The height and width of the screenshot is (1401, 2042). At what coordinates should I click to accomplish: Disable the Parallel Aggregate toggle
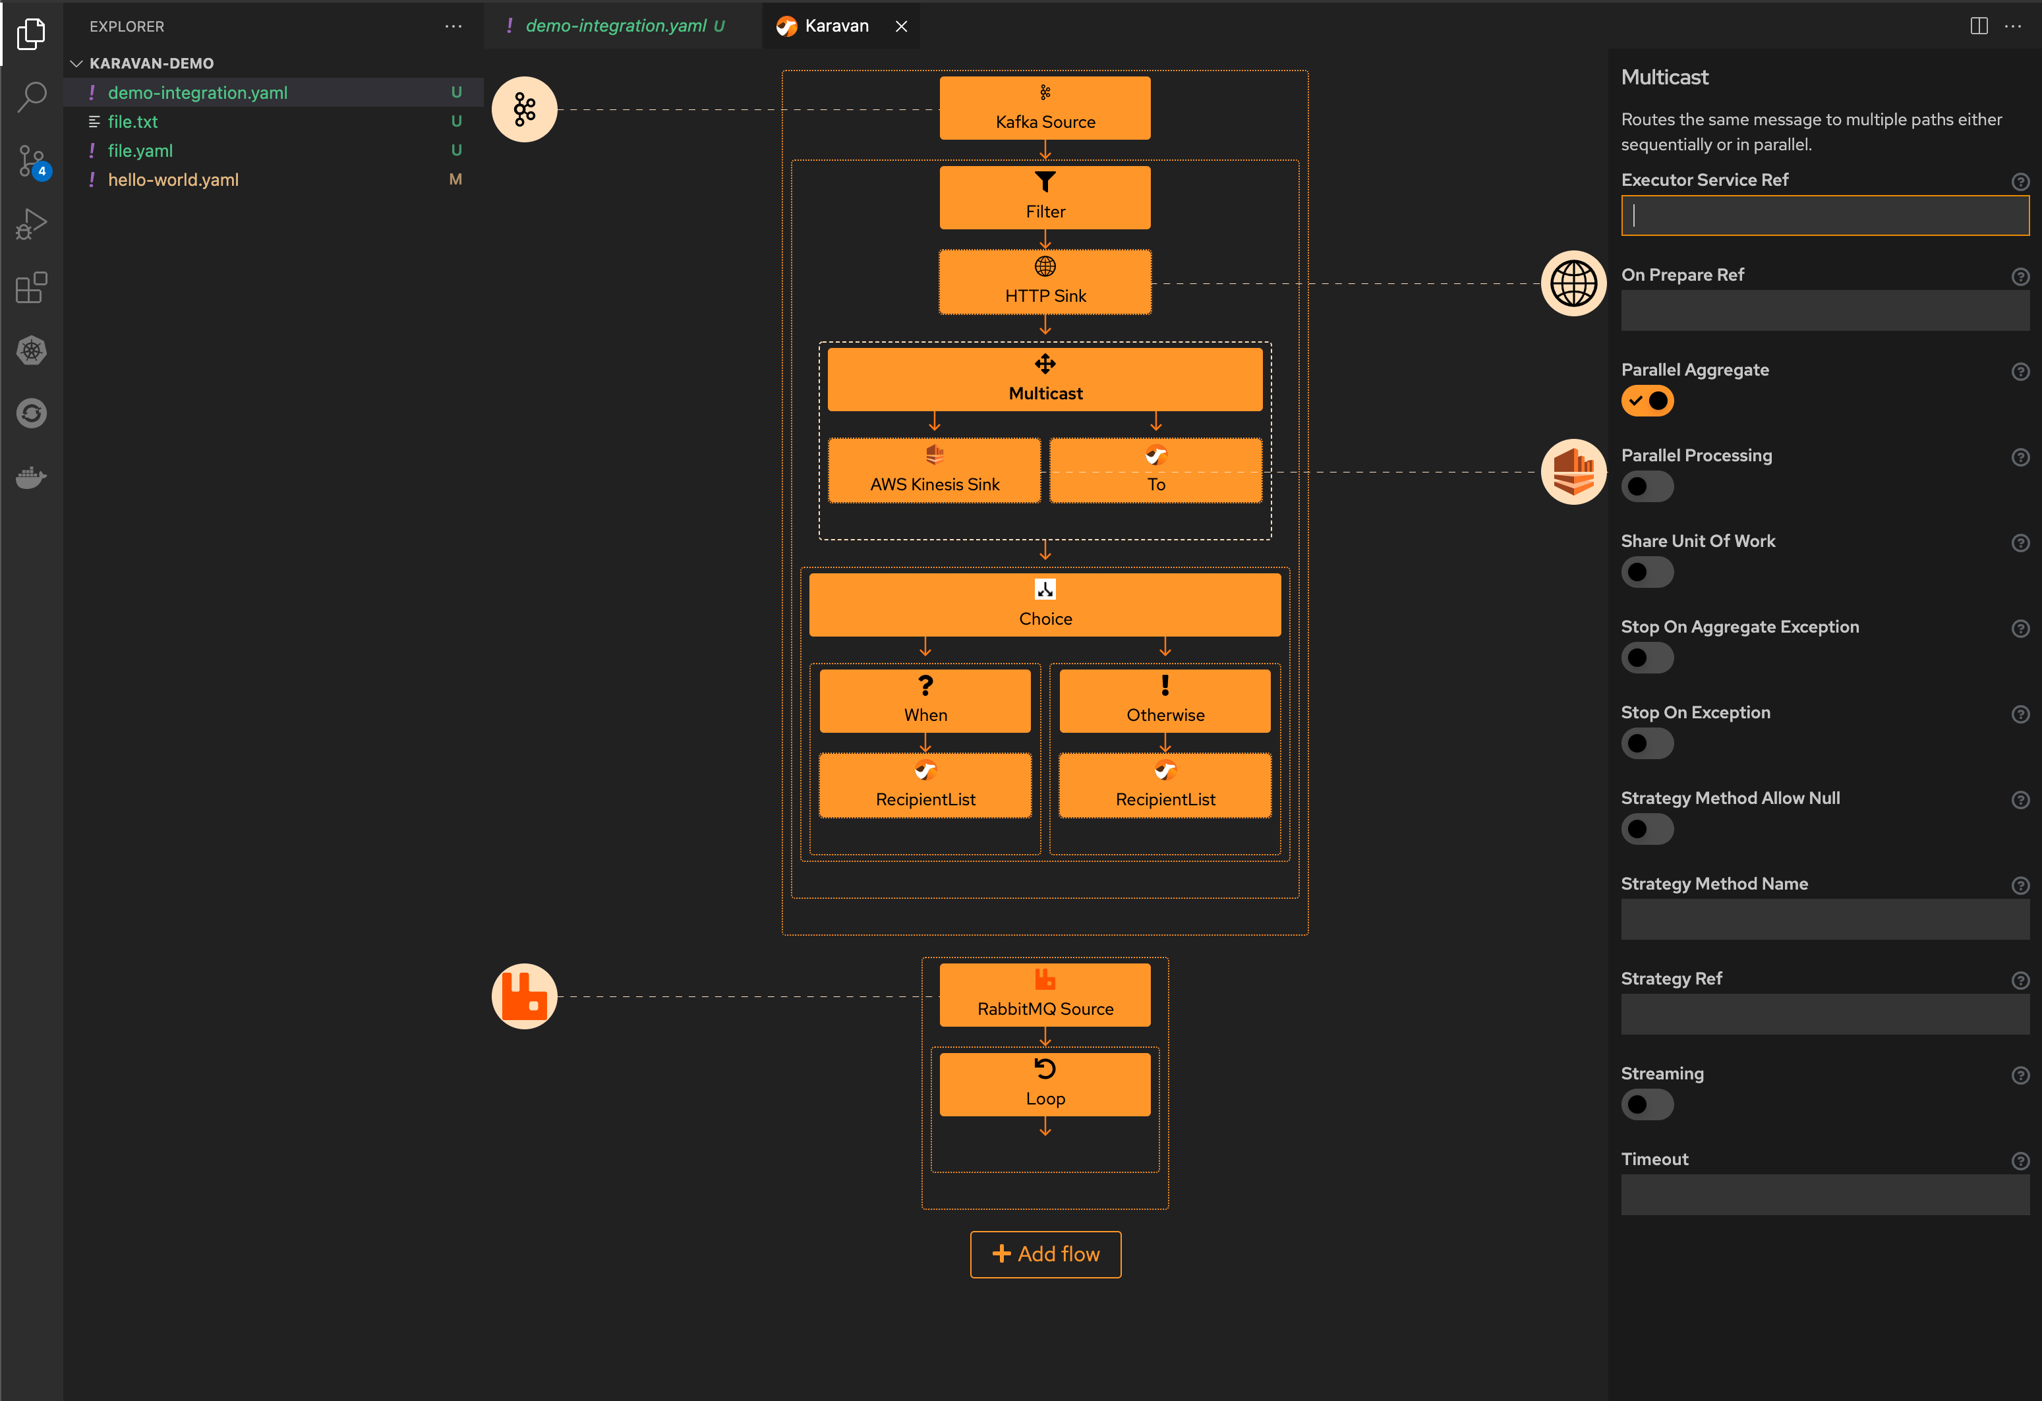[1647, 401]
